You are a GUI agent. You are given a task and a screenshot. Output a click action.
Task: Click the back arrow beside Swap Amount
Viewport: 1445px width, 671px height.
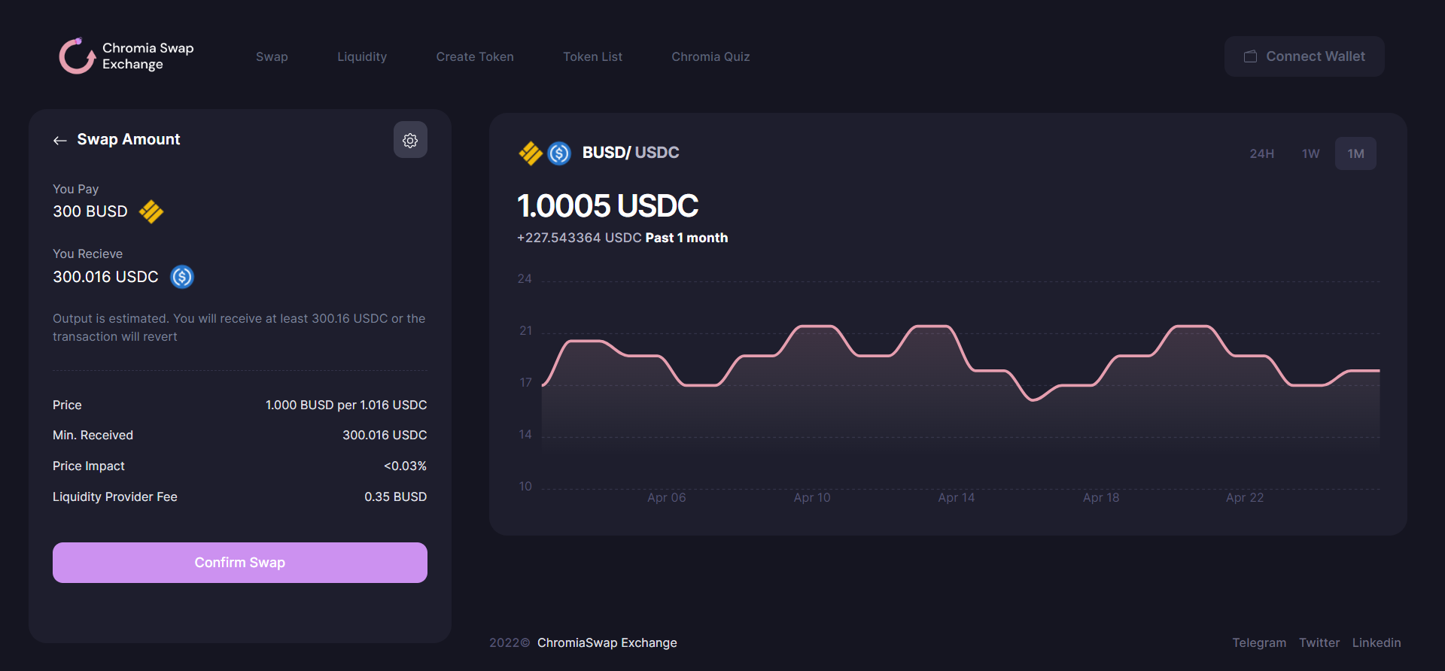[60, 141]
